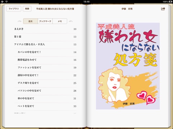Open カバンの中を見せて！ entry
This screenshot has width=173, height=129.
[45, 52]
